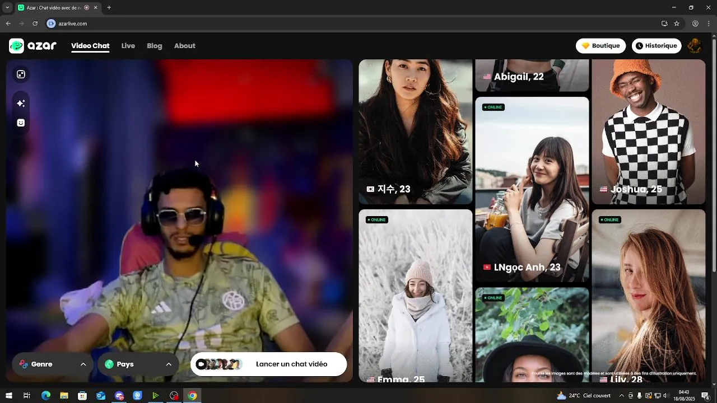Open the OBS recording app in taskbar
The height and width of the screenshot is (403, 717).
pyautogui.click(x=174, y=396)
